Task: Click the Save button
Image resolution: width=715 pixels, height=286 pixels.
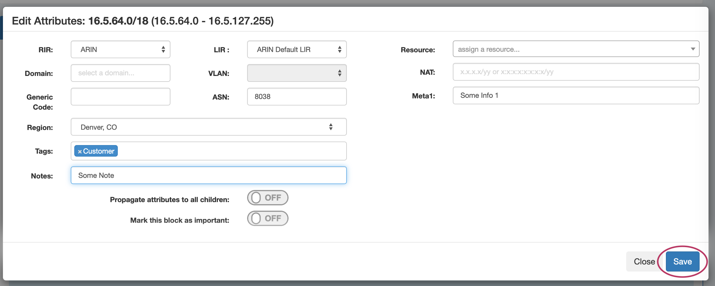Action: pos(682,261)
